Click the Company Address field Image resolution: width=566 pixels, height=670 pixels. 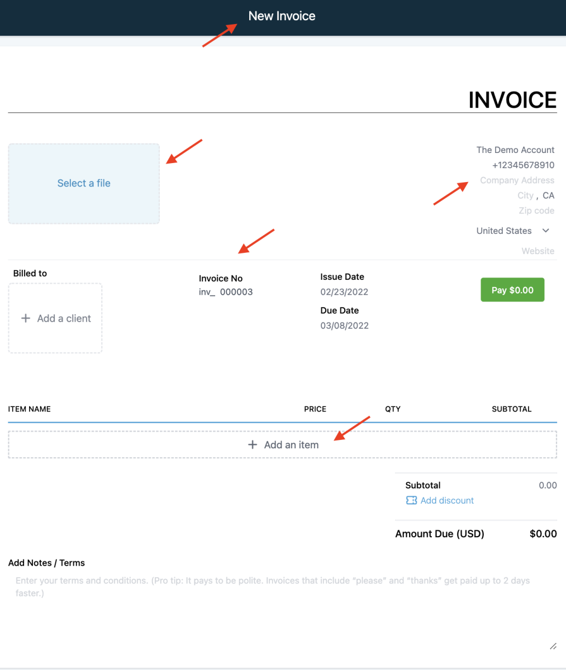click(x=517, y=180)
